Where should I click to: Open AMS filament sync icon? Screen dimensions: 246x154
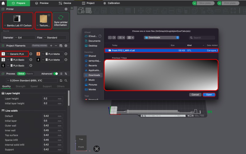[61, 45]
